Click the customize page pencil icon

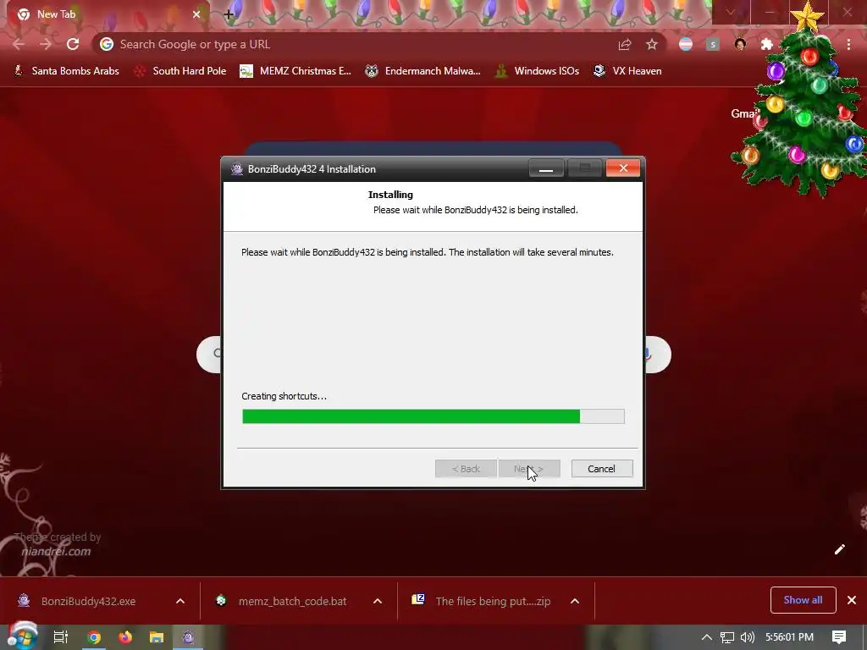839,548
